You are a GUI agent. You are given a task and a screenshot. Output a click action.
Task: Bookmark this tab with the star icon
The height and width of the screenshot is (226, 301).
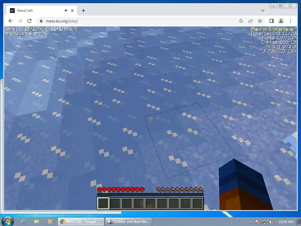point(260,21)
